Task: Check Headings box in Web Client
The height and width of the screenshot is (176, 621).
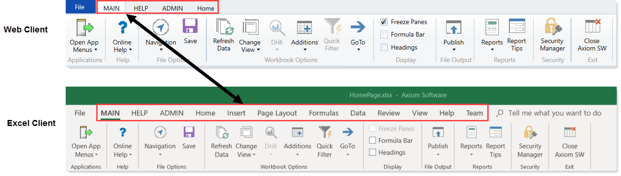Action: [384, 47]
